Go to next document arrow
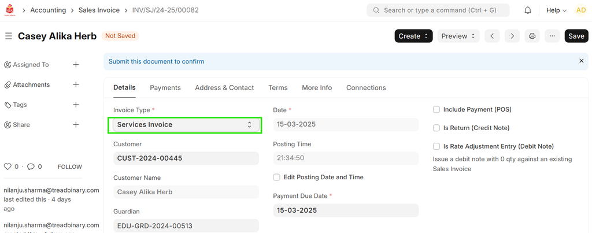The image size is (592, 233). tap(512, 36)
